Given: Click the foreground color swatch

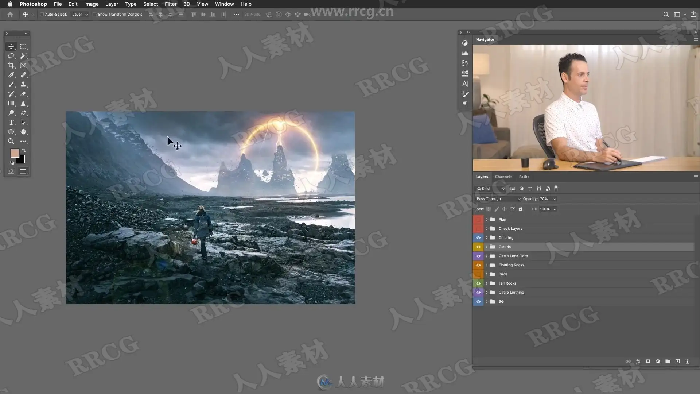Looking at the screenshot, I should pyautogui.click(x=15, y=153).
